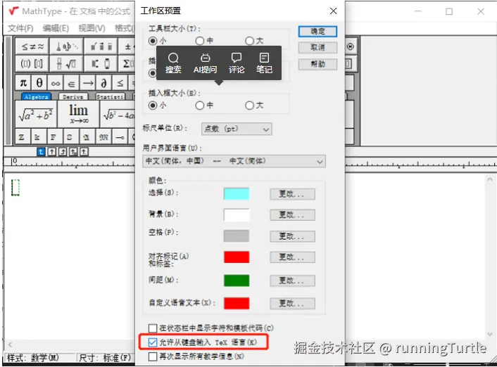Click the 取消 button
This screenshot has height=367, width=497.
click(x=317, y=48)
